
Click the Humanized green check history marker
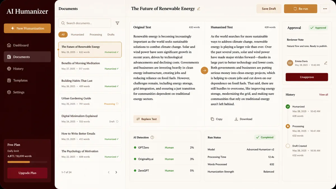pos(288,107)
